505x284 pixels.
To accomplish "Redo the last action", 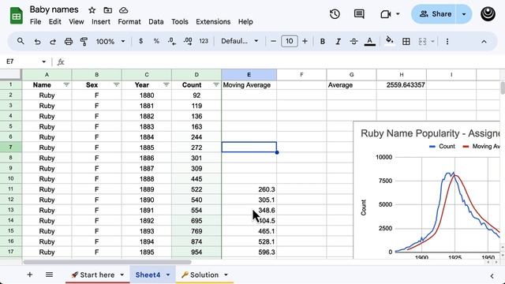I will [x=53, y=42].
